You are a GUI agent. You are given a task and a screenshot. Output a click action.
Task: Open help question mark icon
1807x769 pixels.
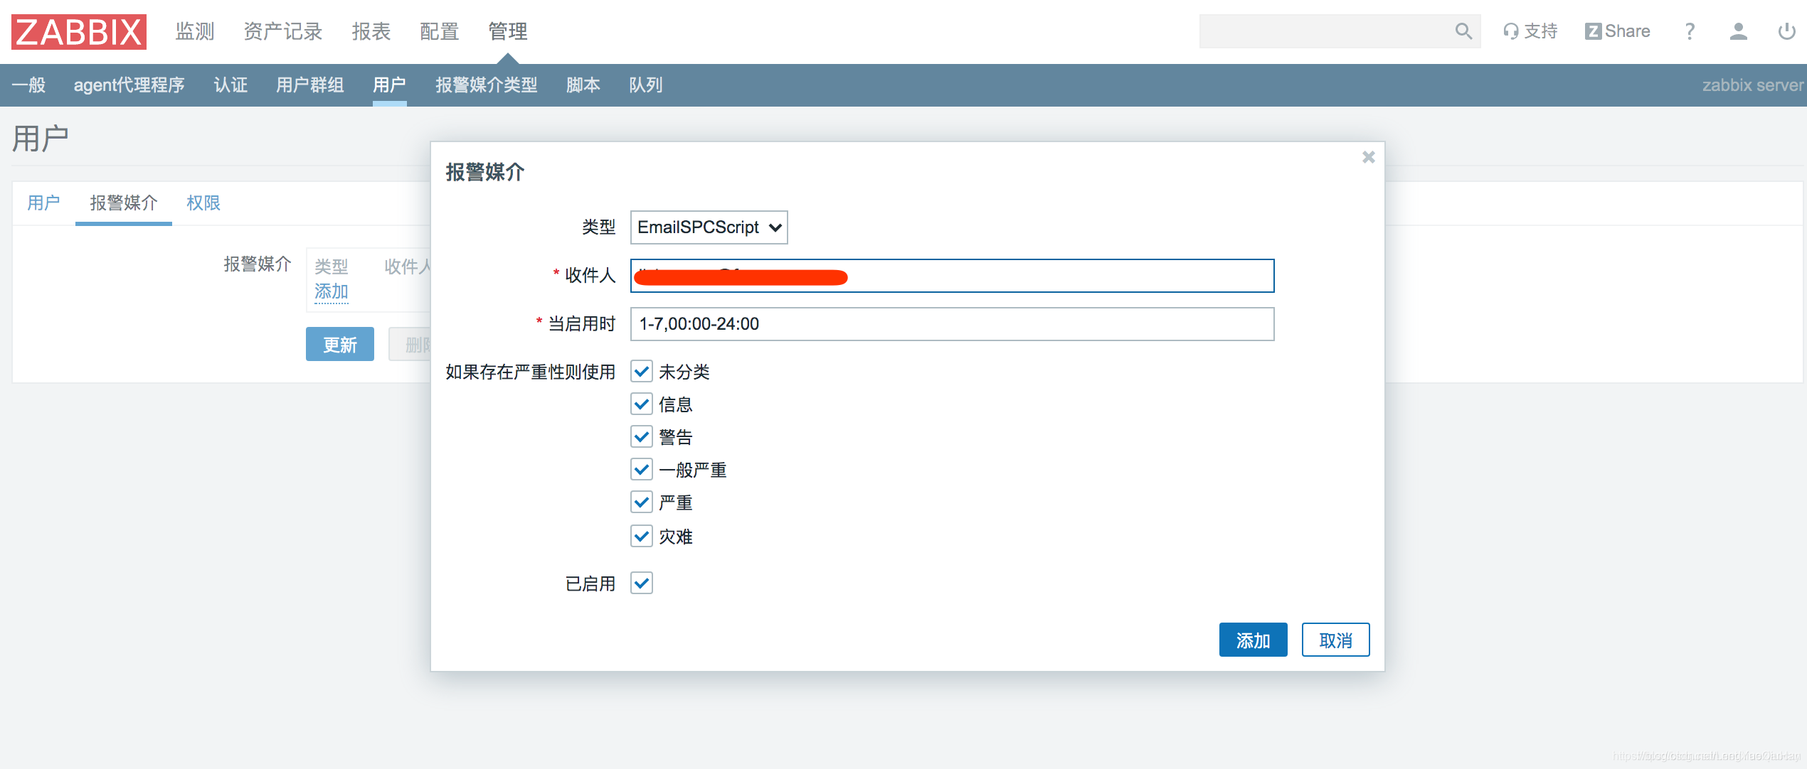coord(1690,31)
